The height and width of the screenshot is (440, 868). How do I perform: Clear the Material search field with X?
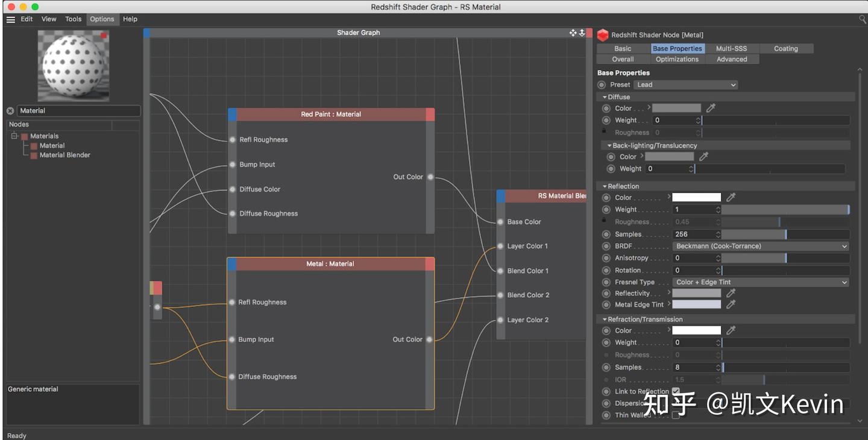[x=10, y=111]
